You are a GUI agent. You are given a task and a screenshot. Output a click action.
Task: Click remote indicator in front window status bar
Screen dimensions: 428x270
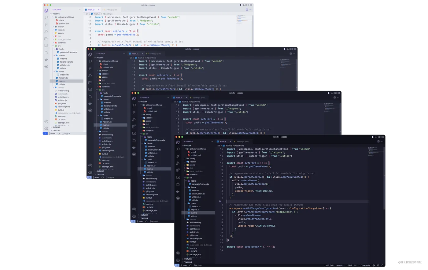coord(177,265)
